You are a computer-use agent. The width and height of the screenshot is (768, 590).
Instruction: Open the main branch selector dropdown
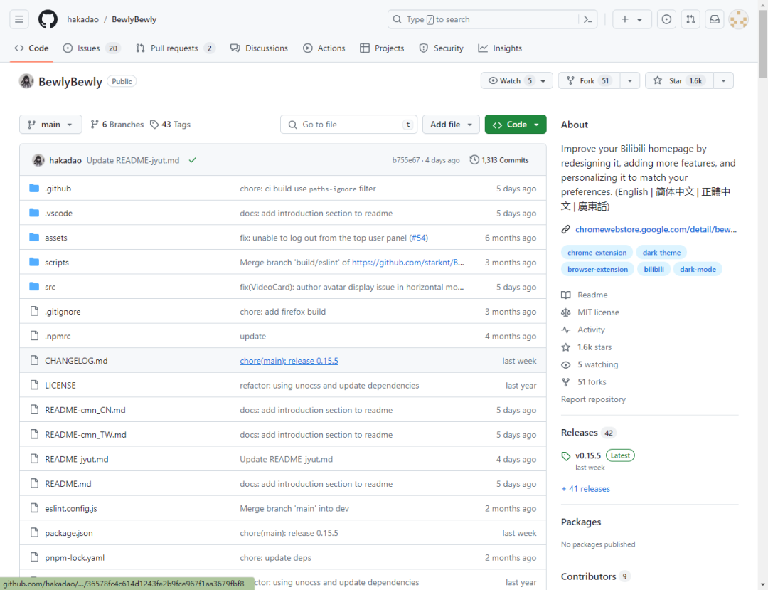pyautogui.click(x=50, y=125)
